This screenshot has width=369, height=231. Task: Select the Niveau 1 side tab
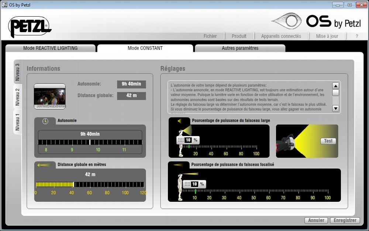click(x=17, y=122)
